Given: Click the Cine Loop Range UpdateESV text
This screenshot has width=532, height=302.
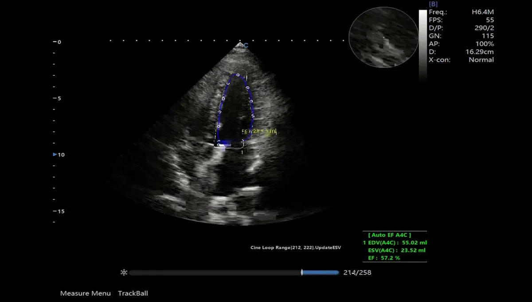Looking at the screenshot, I should click(x=296, y=247).
